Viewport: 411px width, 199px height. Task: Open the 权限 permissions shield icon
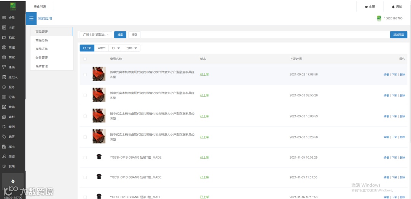4,167
